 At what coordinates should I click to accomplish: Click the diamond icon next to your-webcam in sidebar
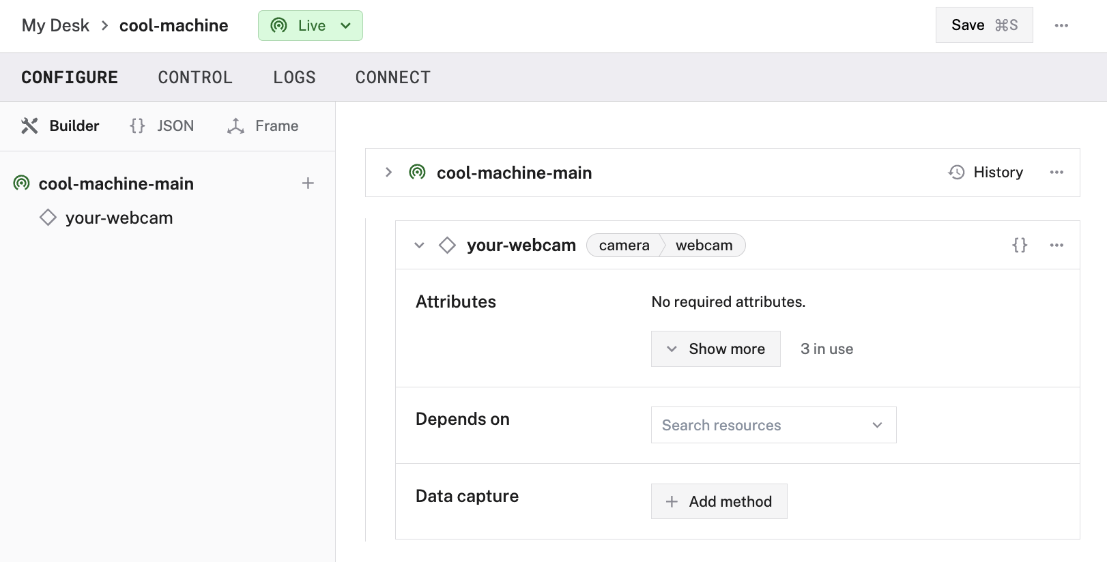(x=48, y=218)
